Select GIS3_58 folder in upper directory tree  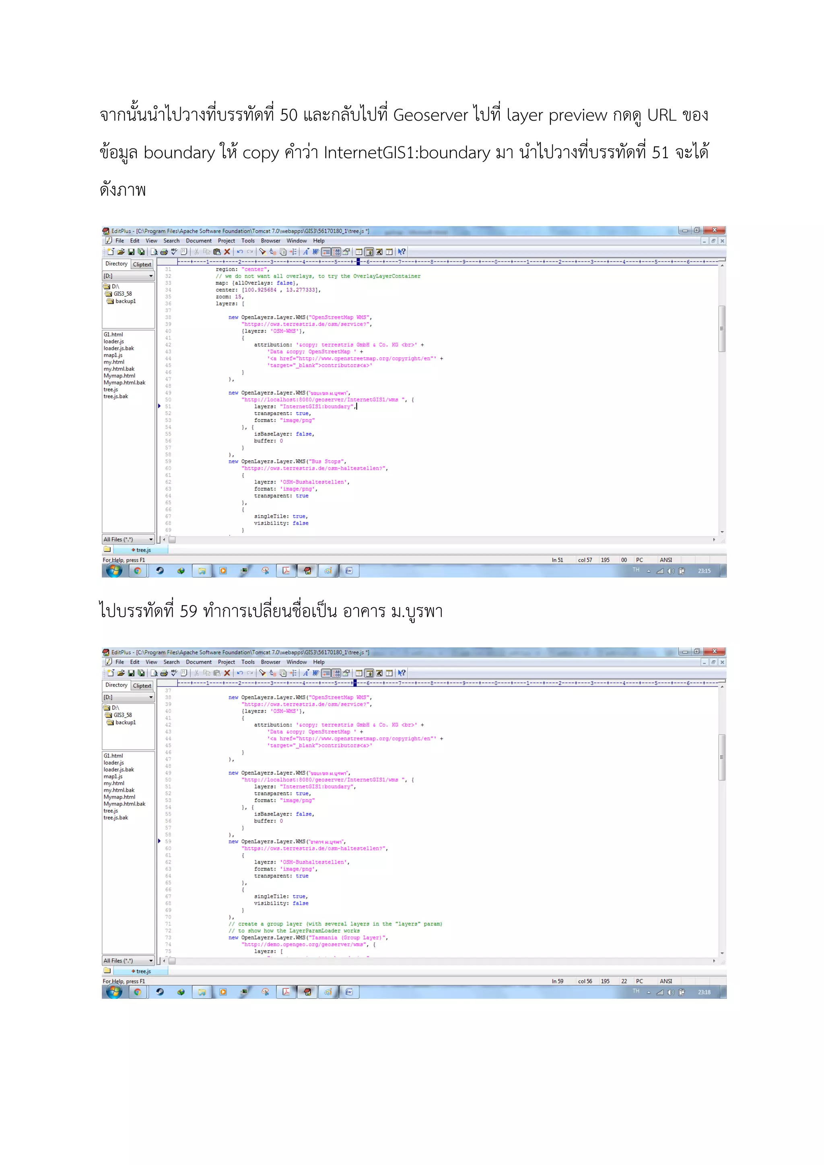pyautogui.click(x=119, y=294)
